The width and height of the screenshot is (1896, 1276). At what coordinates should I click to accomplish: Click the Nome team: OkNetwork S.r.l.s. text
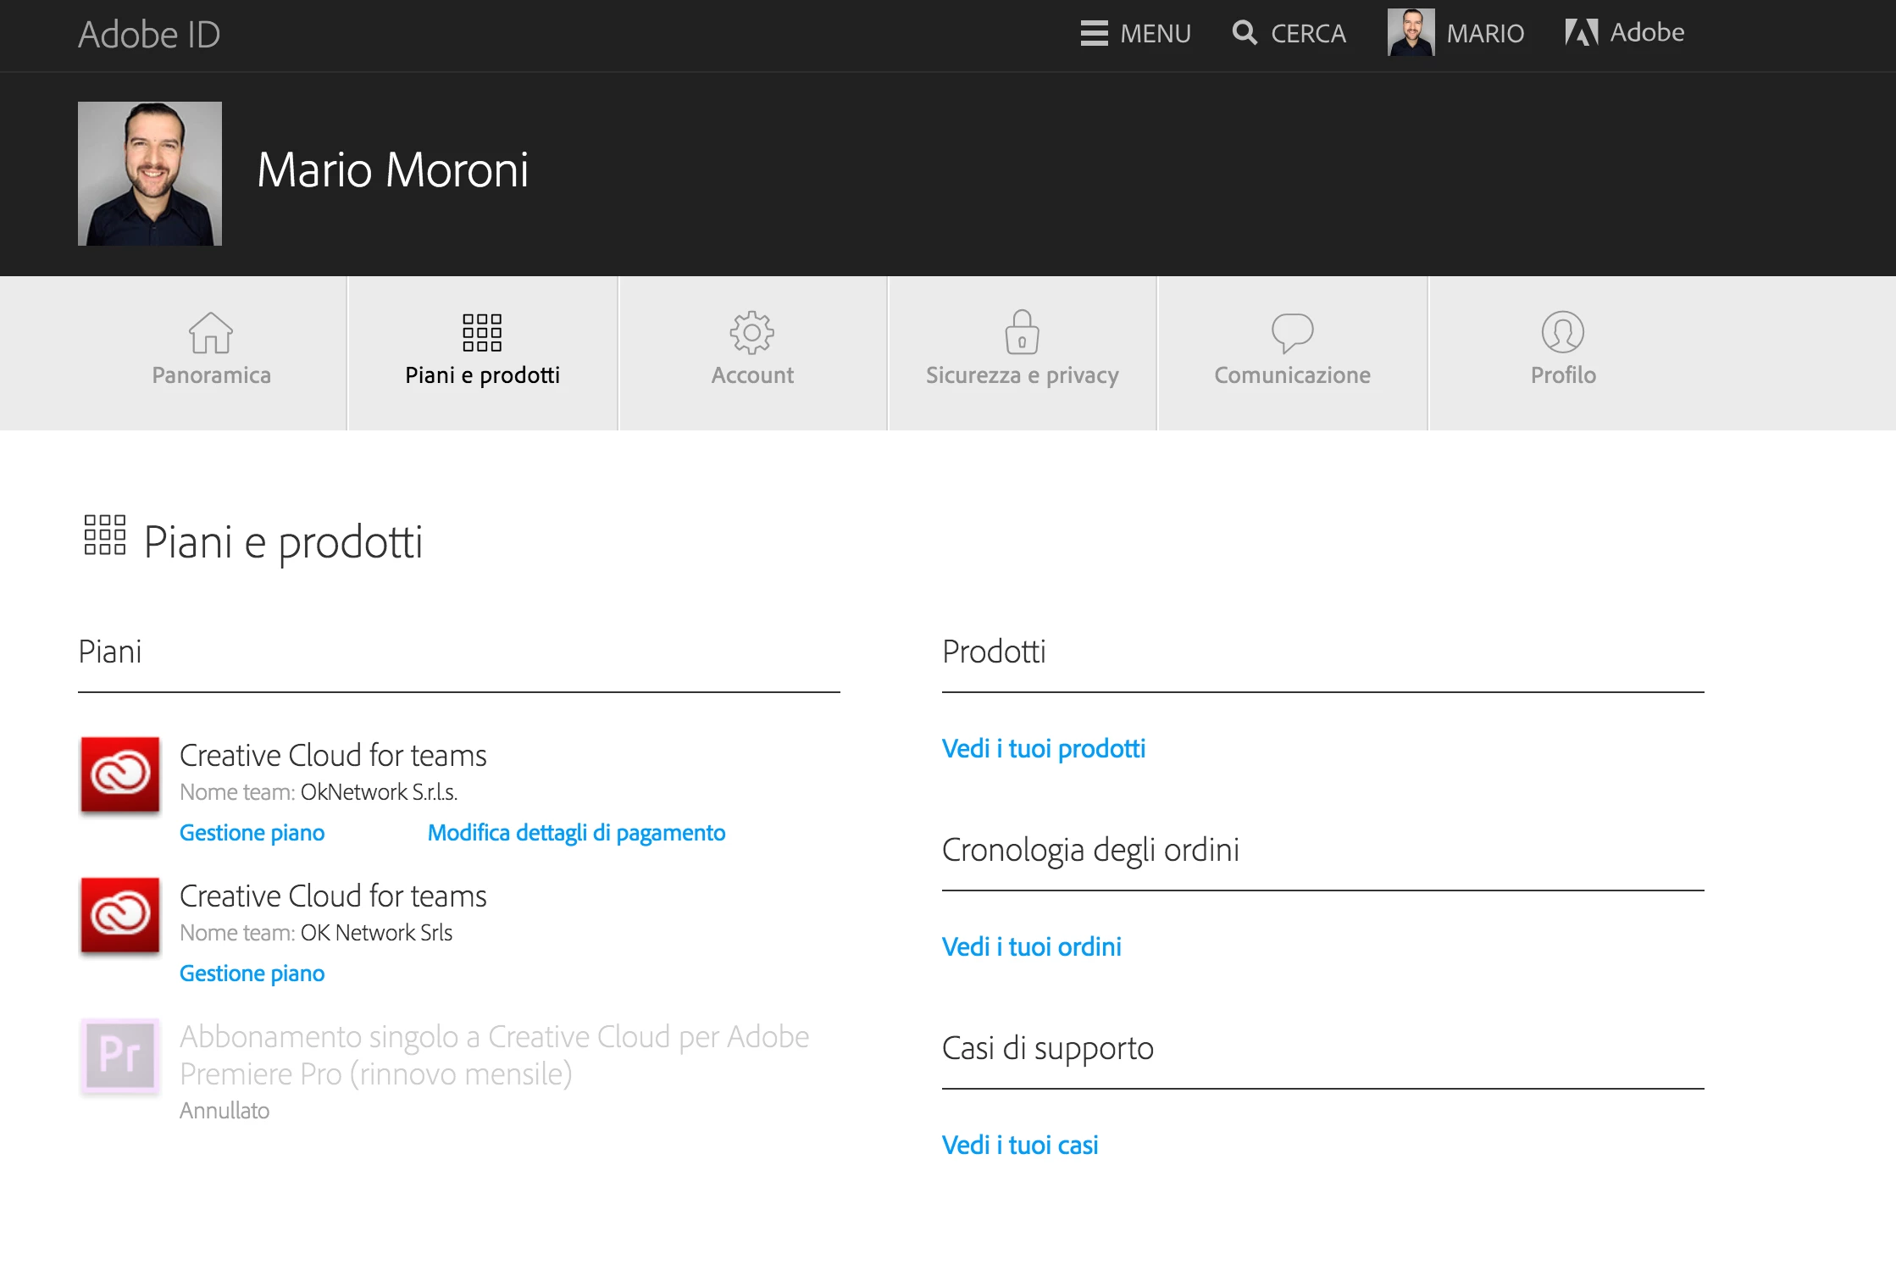coord(319,792)
